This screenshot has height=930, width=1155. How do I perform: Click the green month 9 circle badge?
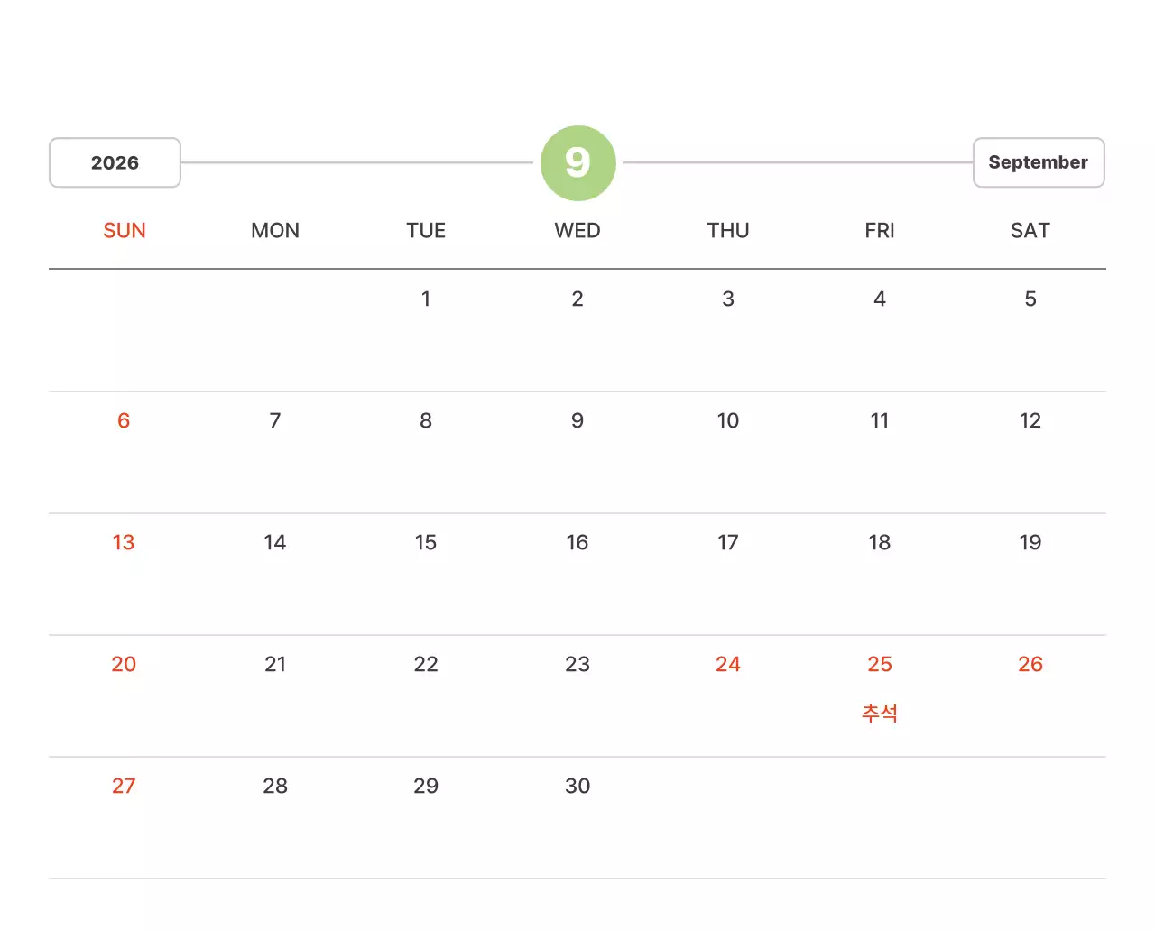click(x=577, y=163)
